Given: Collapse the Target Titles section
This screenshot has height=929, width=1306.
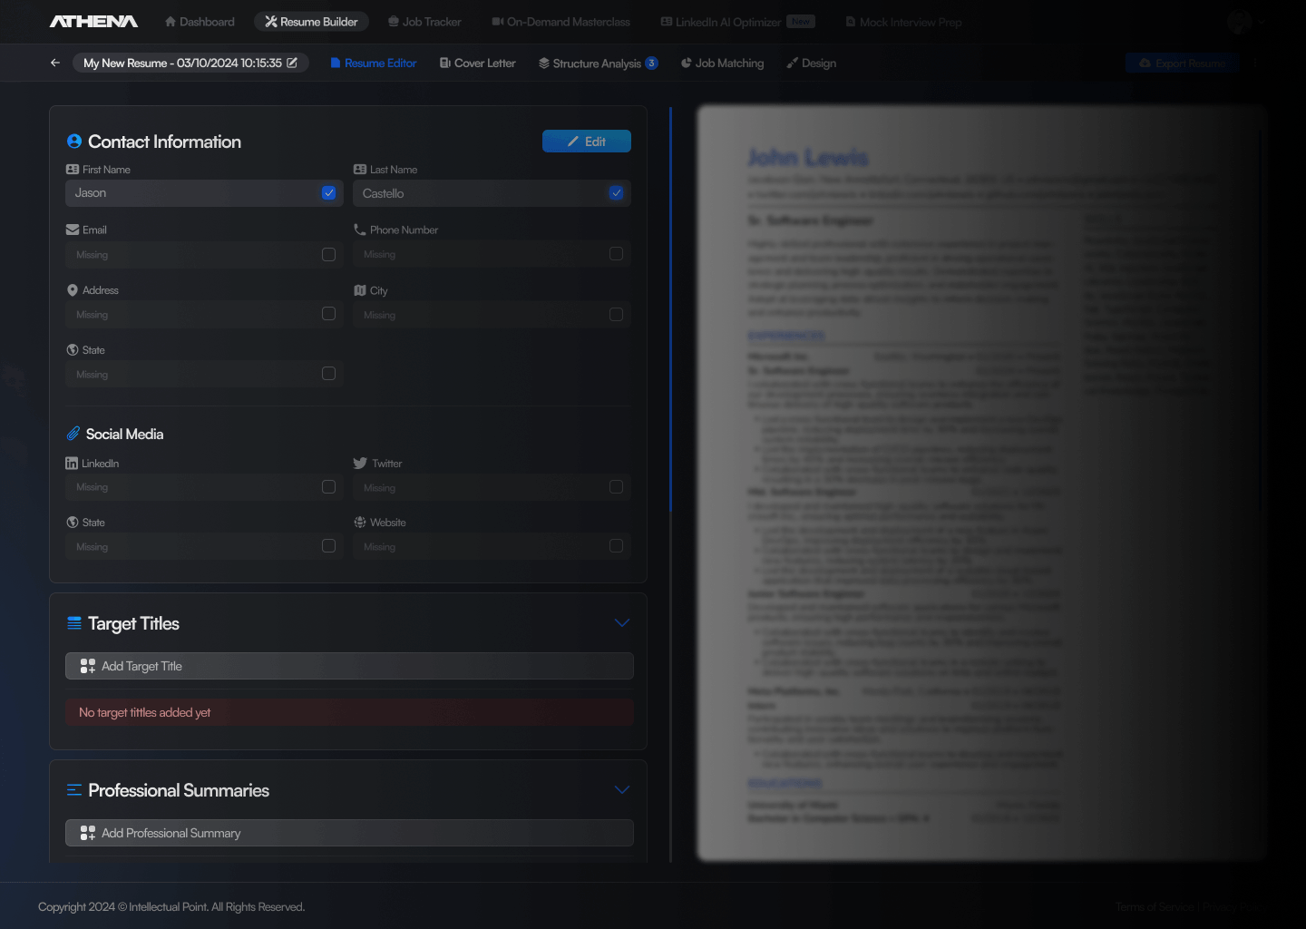Looking at the screenshot, I should 622,623.
